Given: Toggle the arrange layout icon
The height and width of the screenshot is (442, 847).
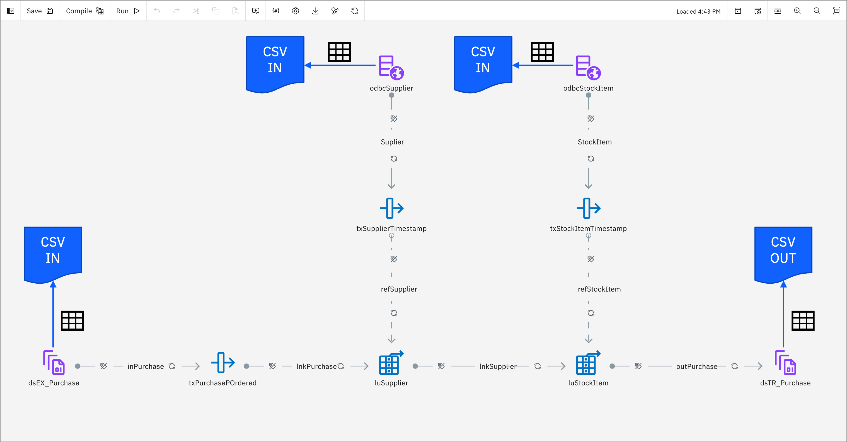Looking at the screenshot, I should 777,11.
